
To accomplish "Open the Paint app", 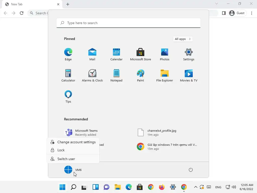I will (x=141, y=75).
